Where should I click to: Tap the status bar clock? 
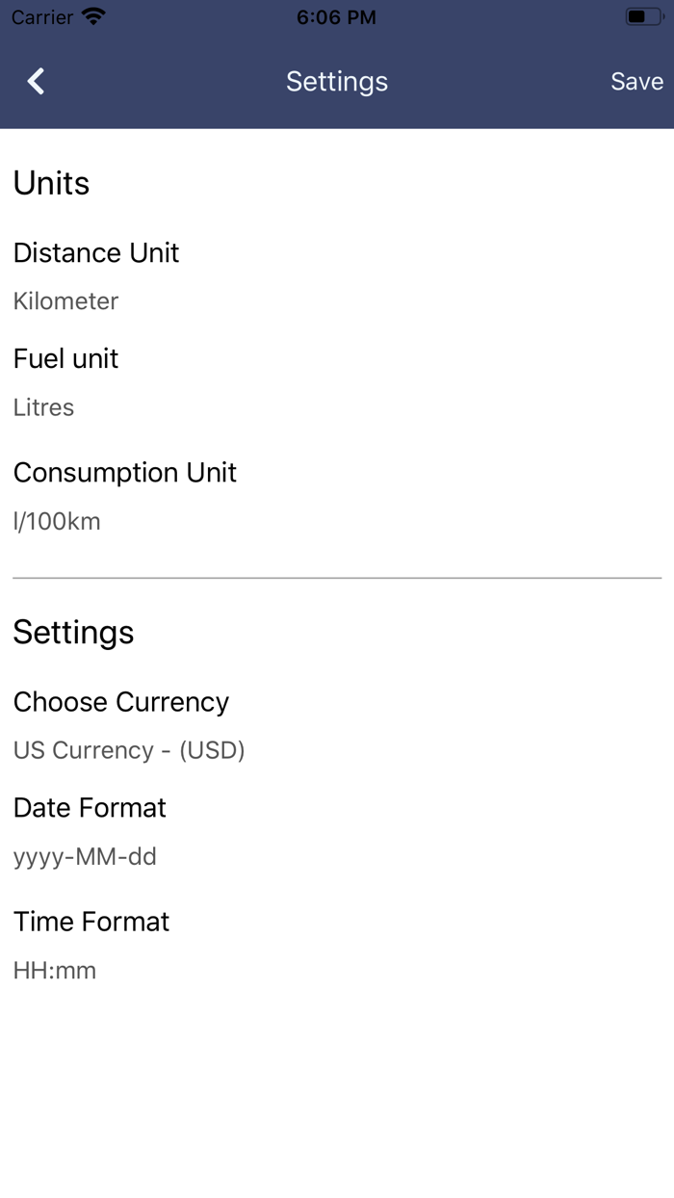336,16
